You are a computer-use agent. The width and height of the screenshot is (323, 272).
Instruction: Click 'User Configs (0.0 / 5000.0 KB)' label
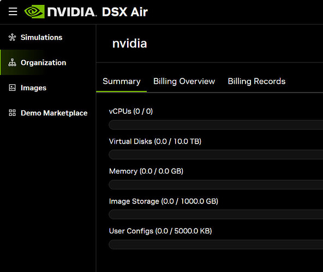click(x=160, y=231)
